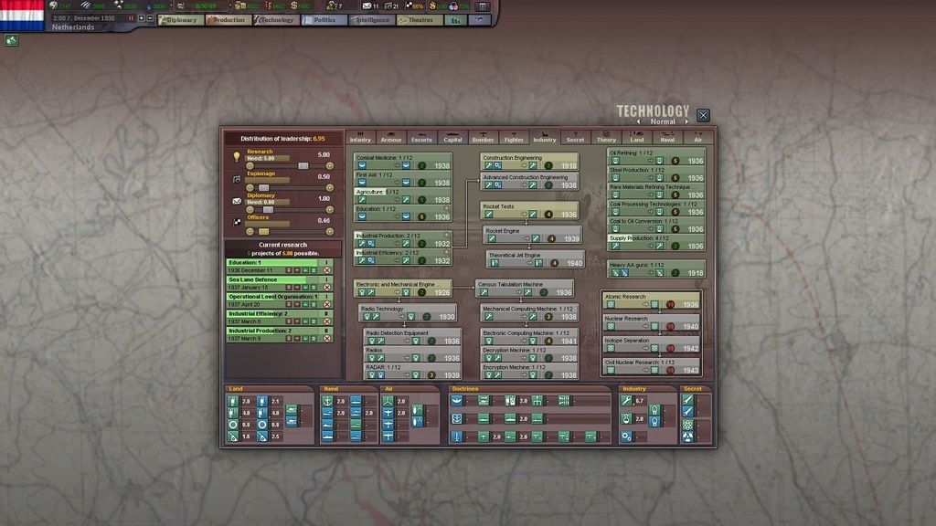
Task: Select the Encryption Machine technology
Action: (x=529, y=371)
